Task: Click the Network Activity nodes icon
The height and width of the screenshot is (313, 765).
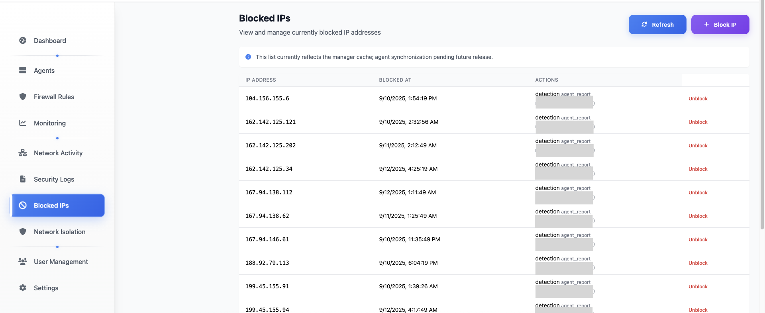Action: [23, 153]
